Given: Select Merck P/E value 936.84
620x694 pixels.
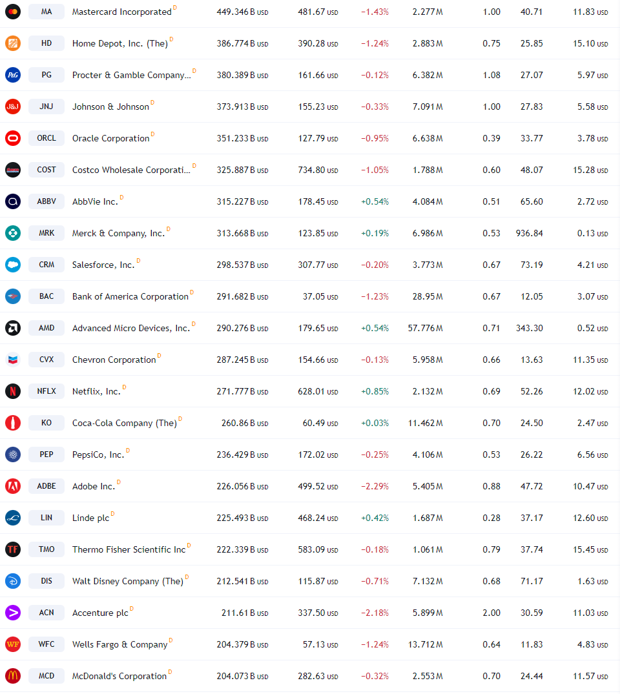Looking at the screenshot, I should (529, 233).
